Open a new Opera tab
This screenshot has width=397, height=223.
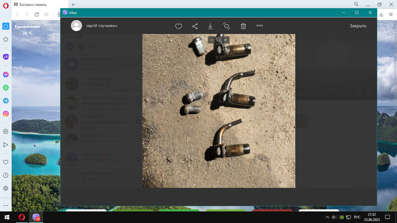(x=73, y=4)
